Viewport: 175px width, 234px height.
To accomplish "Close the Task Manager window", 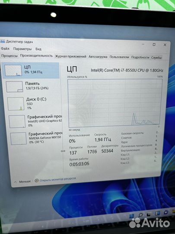I will [165, 45].
